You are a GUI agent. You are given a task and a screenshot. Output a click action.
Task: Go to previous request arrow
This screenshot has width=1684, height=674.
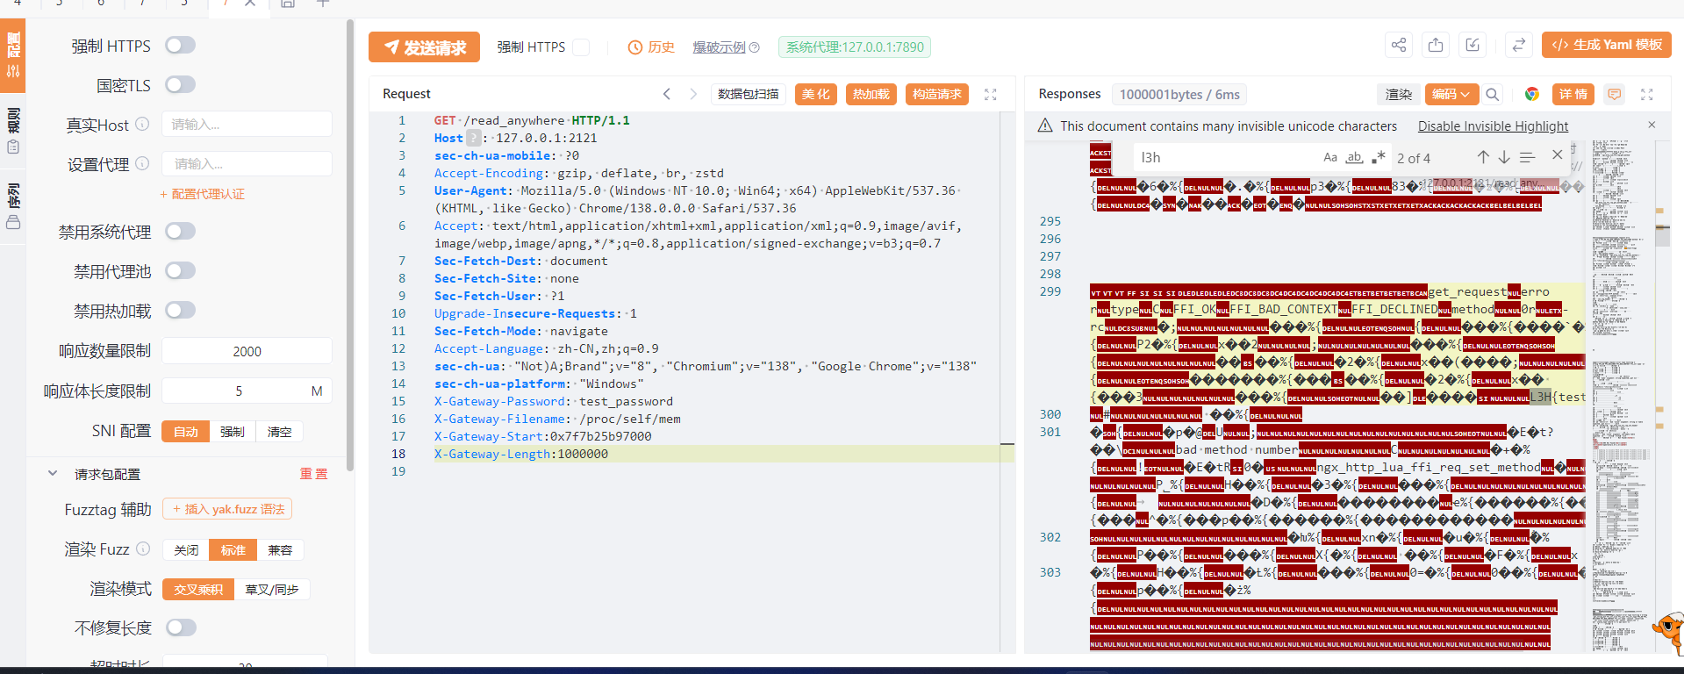point(667,94)
